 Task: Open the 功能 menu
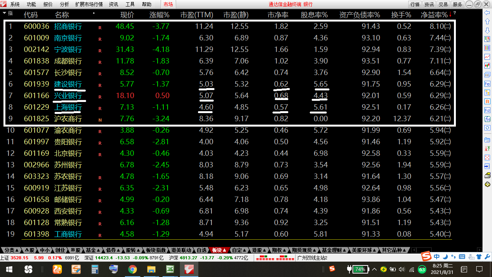[x=32, y=4]
